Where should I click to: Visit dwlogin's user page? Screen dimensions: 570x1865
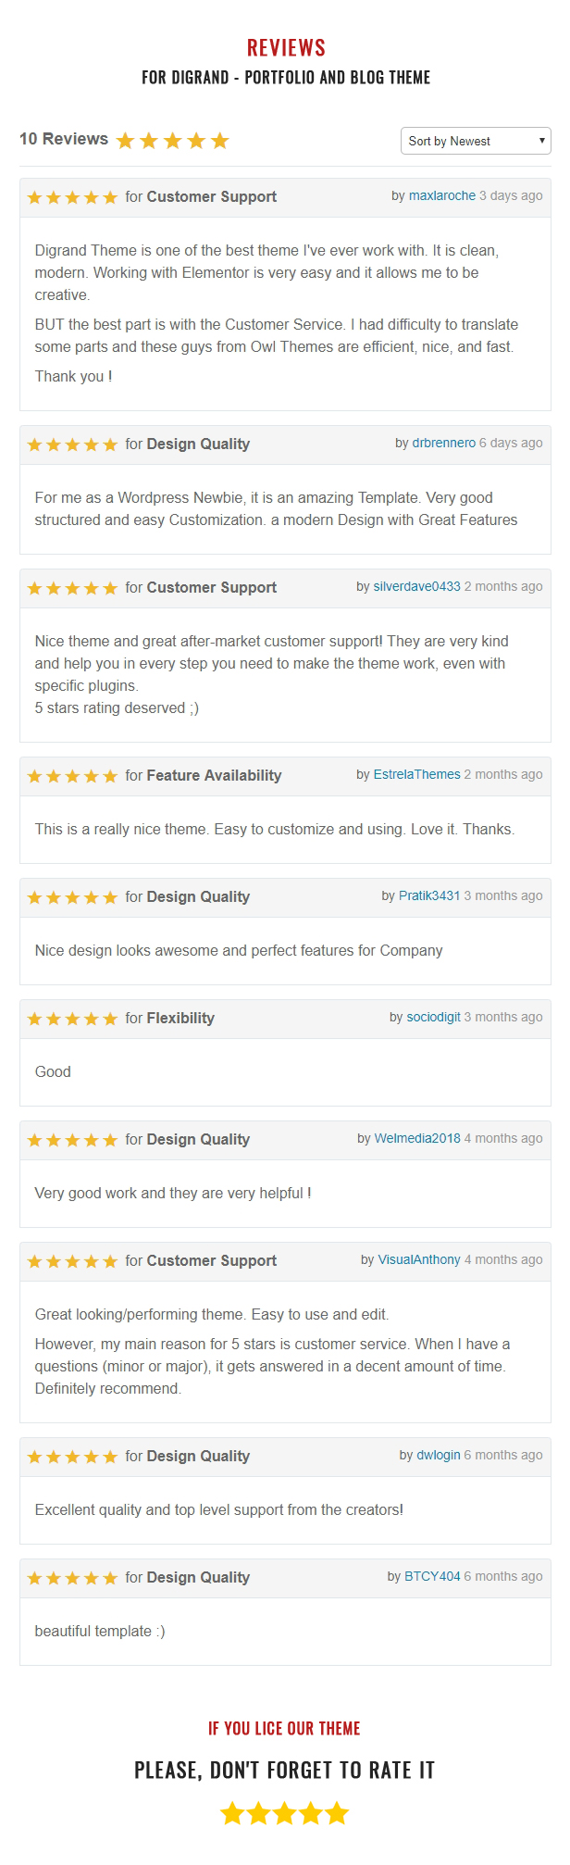(439, 1455)
